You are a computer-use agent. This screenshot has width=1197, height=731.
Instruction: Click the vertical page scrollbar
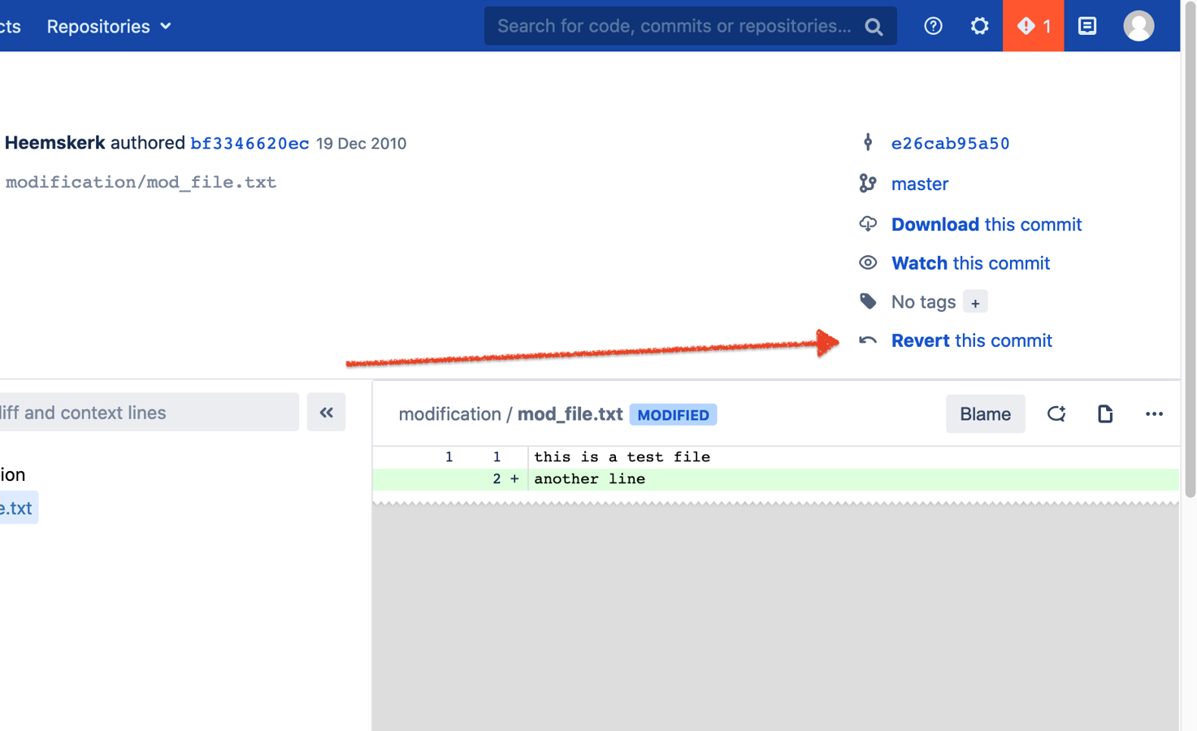pos(1190,244)
